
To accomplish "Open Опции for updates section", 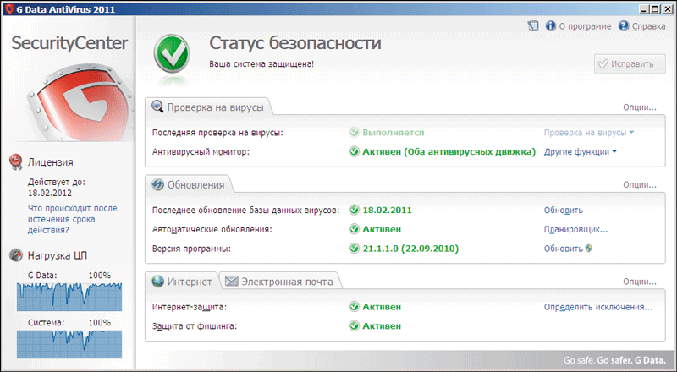I will coord(640,184).
